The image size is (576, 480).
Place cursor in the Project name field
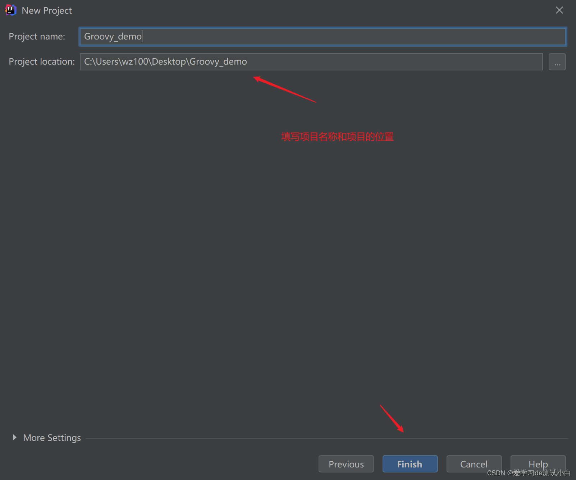[x=252, y=36]
